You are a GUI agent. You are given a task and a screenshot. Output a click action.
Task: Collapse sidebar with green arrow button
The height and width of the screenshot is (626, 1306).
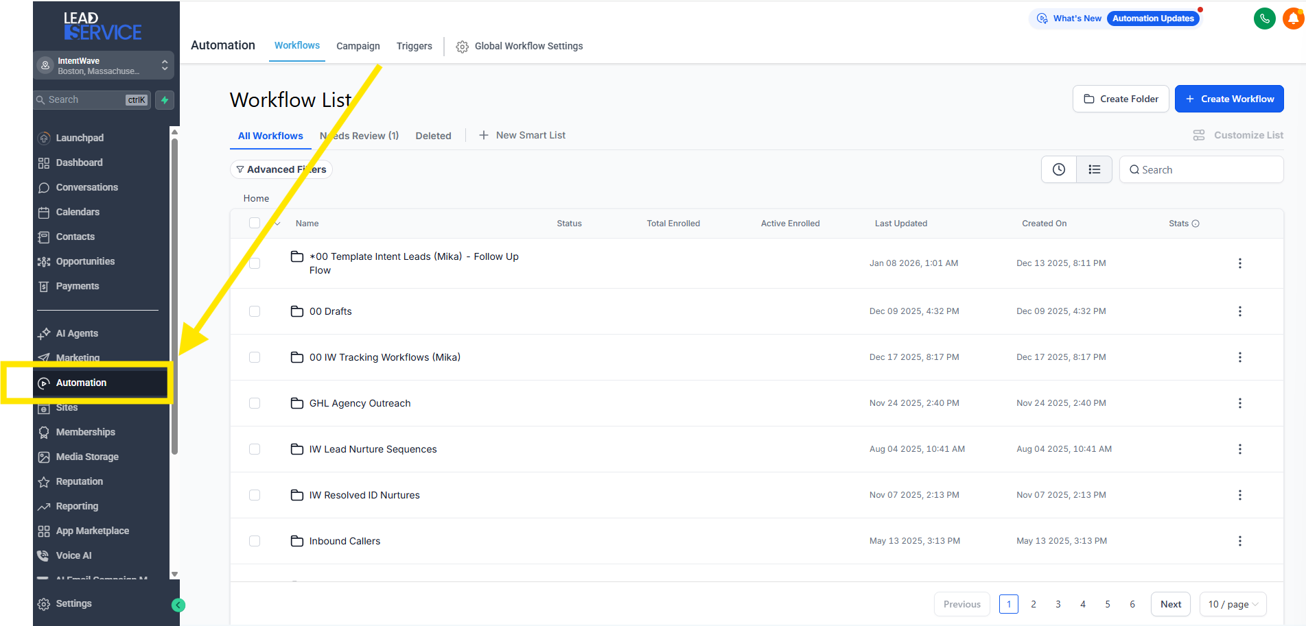pyautogui.click(x=178, y=605)
